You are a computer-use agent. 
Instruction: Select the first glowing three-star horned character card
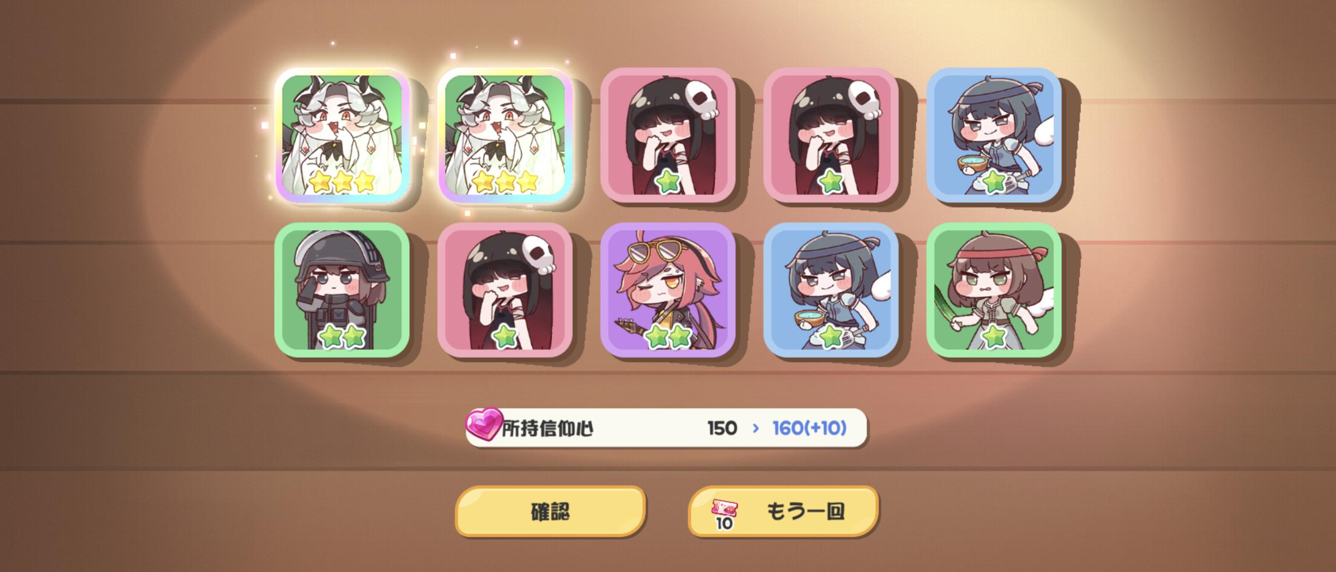click(342, 135)
